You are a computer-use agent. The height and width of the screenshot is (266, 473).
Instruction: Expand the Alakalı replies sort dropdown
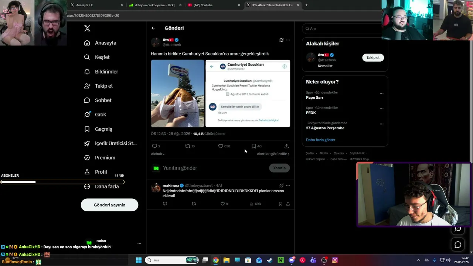[x=158, y=154]
